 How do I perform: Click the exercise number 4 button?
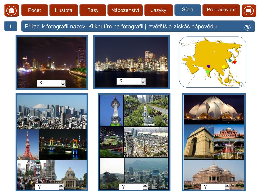tap(11, 26)
